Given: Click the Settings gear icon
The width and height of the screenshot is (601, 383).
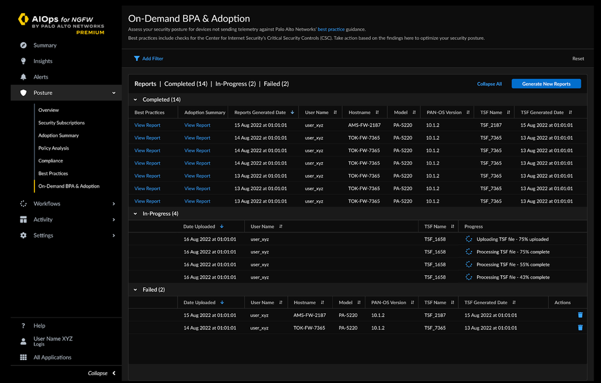Looking at the screenshot, I should (x=23, y=236).
